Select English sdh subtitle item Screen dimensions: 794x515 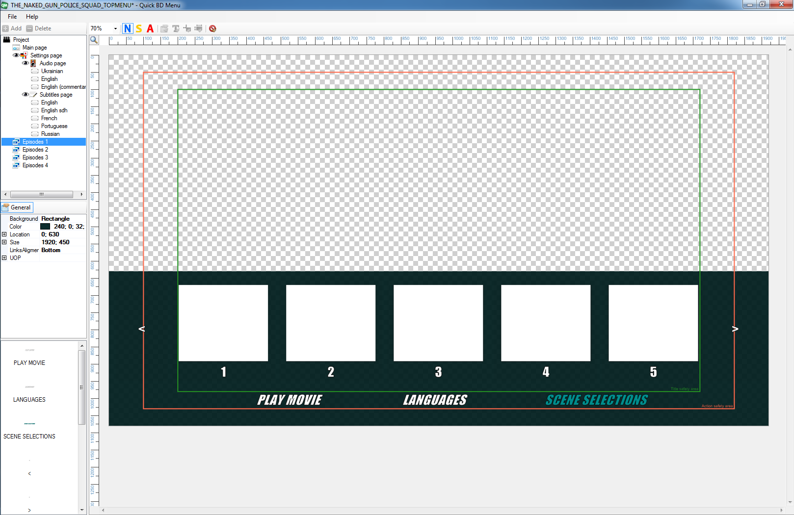pyautogui.click(x=54, y=110)
